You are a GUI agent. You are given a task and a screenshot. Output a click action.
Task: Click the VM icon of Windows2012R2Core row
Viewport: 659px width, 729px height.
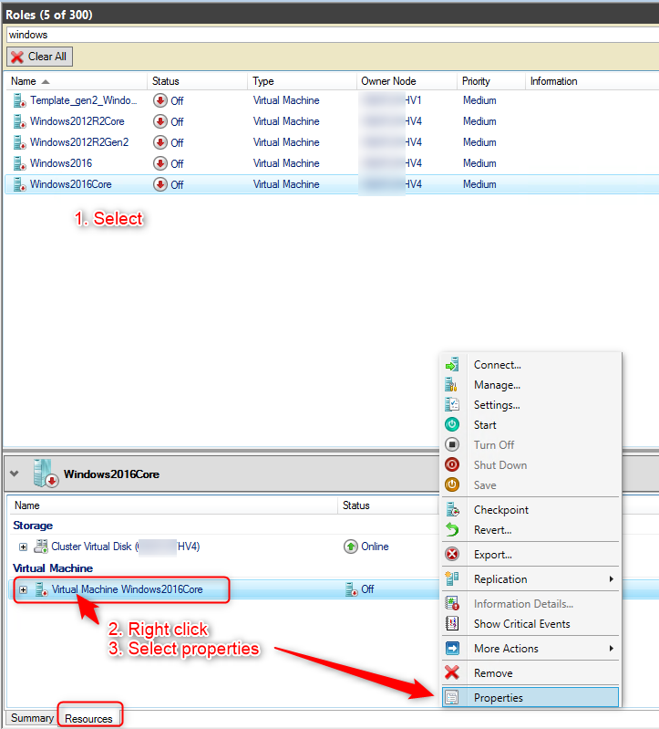19,121
